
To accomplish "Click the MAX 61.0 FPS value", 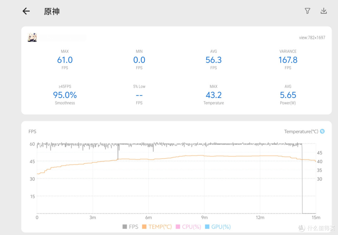I will tap(65, 60).
